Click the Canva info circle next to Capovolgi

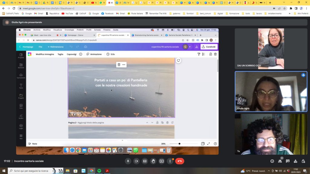[x=81, y=54]
